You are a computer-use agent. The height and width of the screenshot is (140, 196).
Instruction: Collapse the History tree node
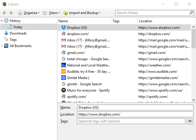2,21
